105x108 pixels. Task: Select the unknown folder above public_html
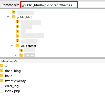pyautogui.click(x=14, y=12)
